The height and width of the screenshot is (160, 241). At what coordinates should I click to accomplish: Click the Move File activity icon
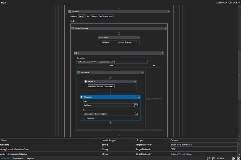pyautogui.click(x=82, y=97)
